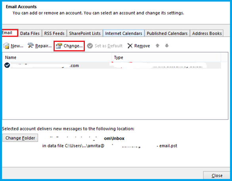Viewport: 232px width, 181px height.
Task: Switch to the Data Files tab
Action: (30, 33)
